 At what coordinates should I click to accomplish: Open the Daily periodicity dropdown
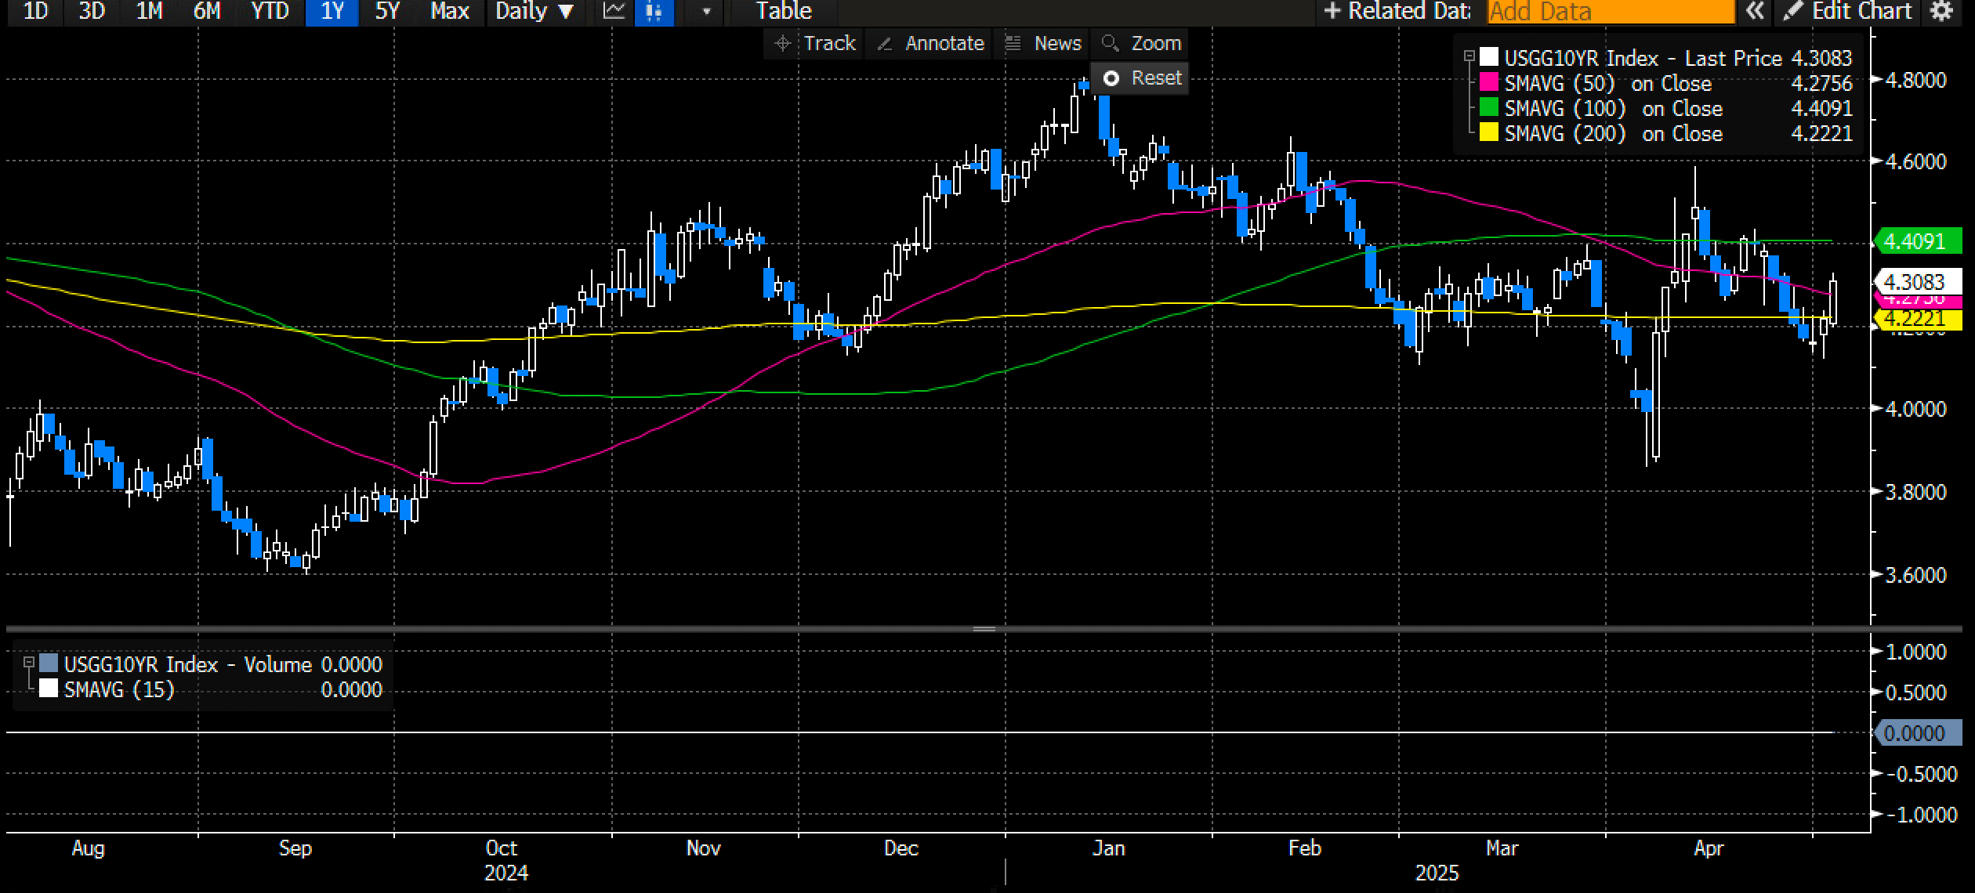point(535,12)
